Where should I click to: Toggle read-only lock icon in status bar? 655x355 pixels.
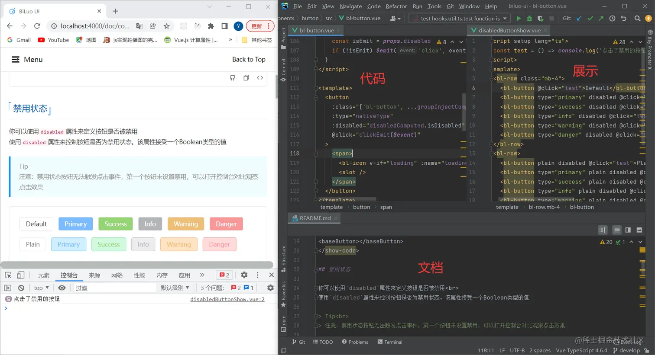[x=647, y=351]
